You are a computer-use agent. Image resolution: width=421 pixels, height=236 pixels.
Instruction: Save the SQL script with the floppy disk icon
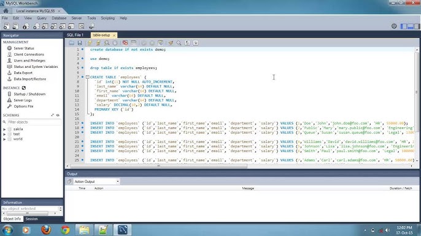pyautogui.click(x=80, y=43)
